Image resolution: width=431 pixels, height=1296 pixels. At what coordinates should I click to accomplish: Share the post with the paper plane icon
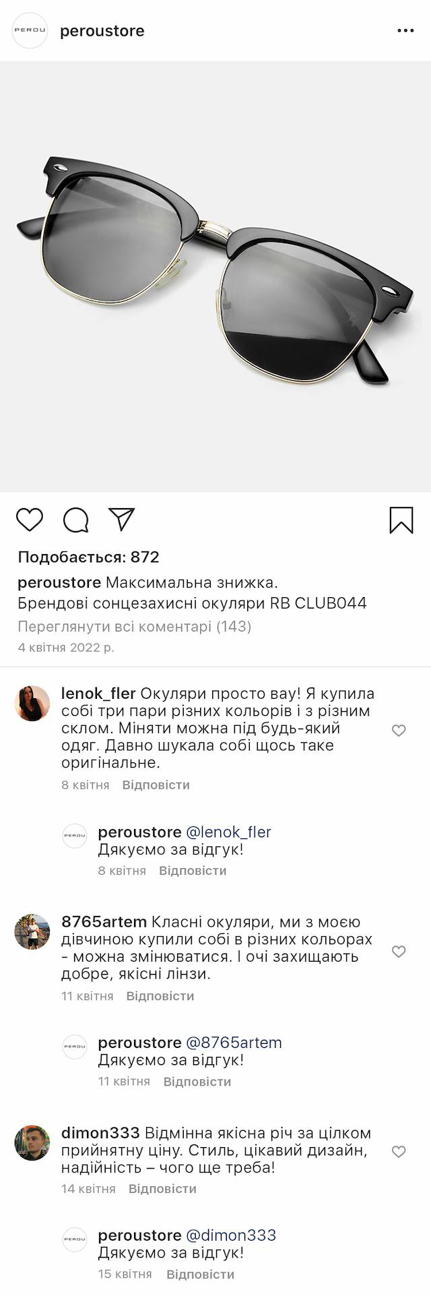click(x=122, y=519)
